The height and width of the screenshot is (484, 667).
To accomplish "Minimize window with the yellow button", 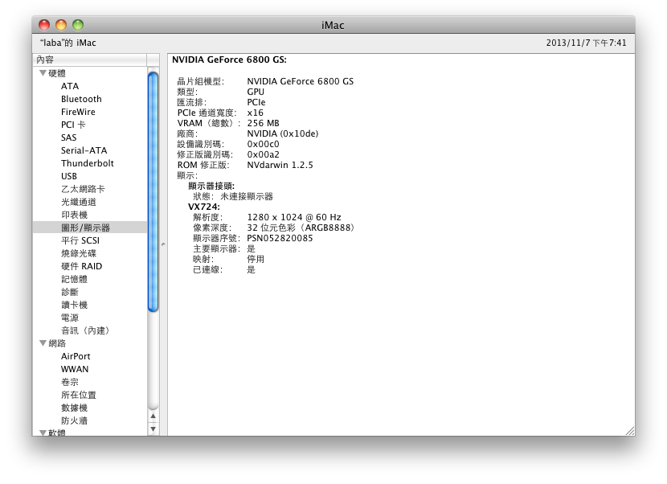I will coord(61,25).
